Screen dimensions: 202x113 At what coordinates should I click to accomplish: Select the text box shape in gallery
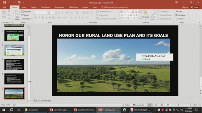(122, 12)
